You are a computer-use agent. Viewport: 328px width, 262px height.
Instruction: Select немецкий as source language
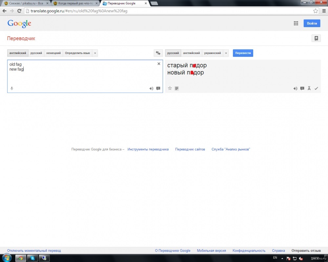(53, 53)
